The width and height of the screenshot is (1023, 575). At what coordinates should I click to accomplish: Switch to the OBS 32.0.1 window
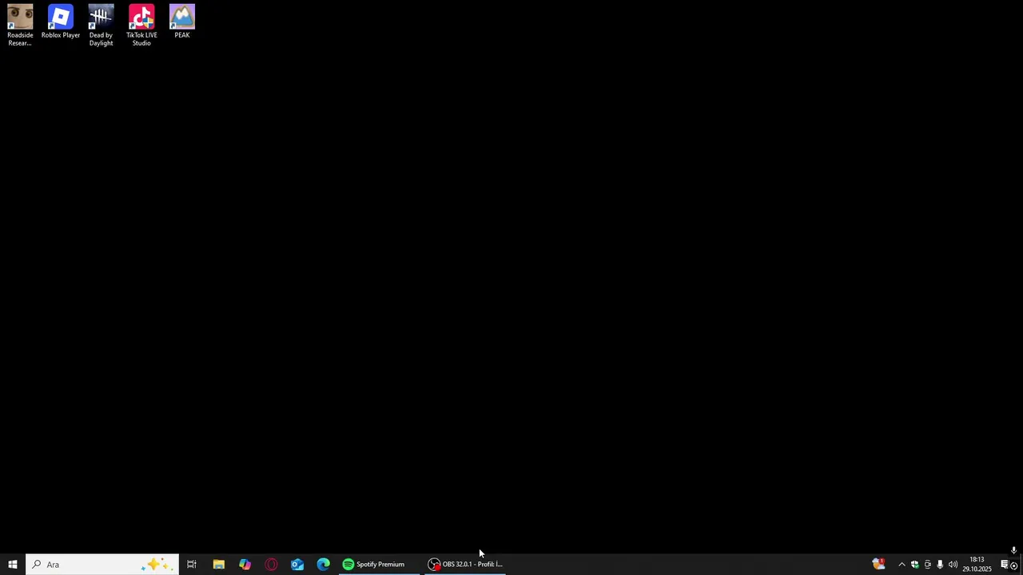[465, 565]
